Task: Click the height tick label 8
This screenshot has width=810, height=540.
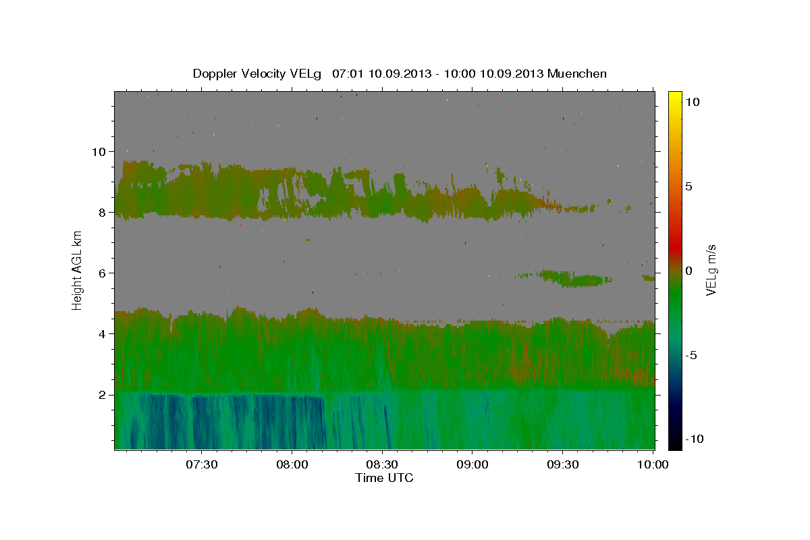Action: pos(103,213)
